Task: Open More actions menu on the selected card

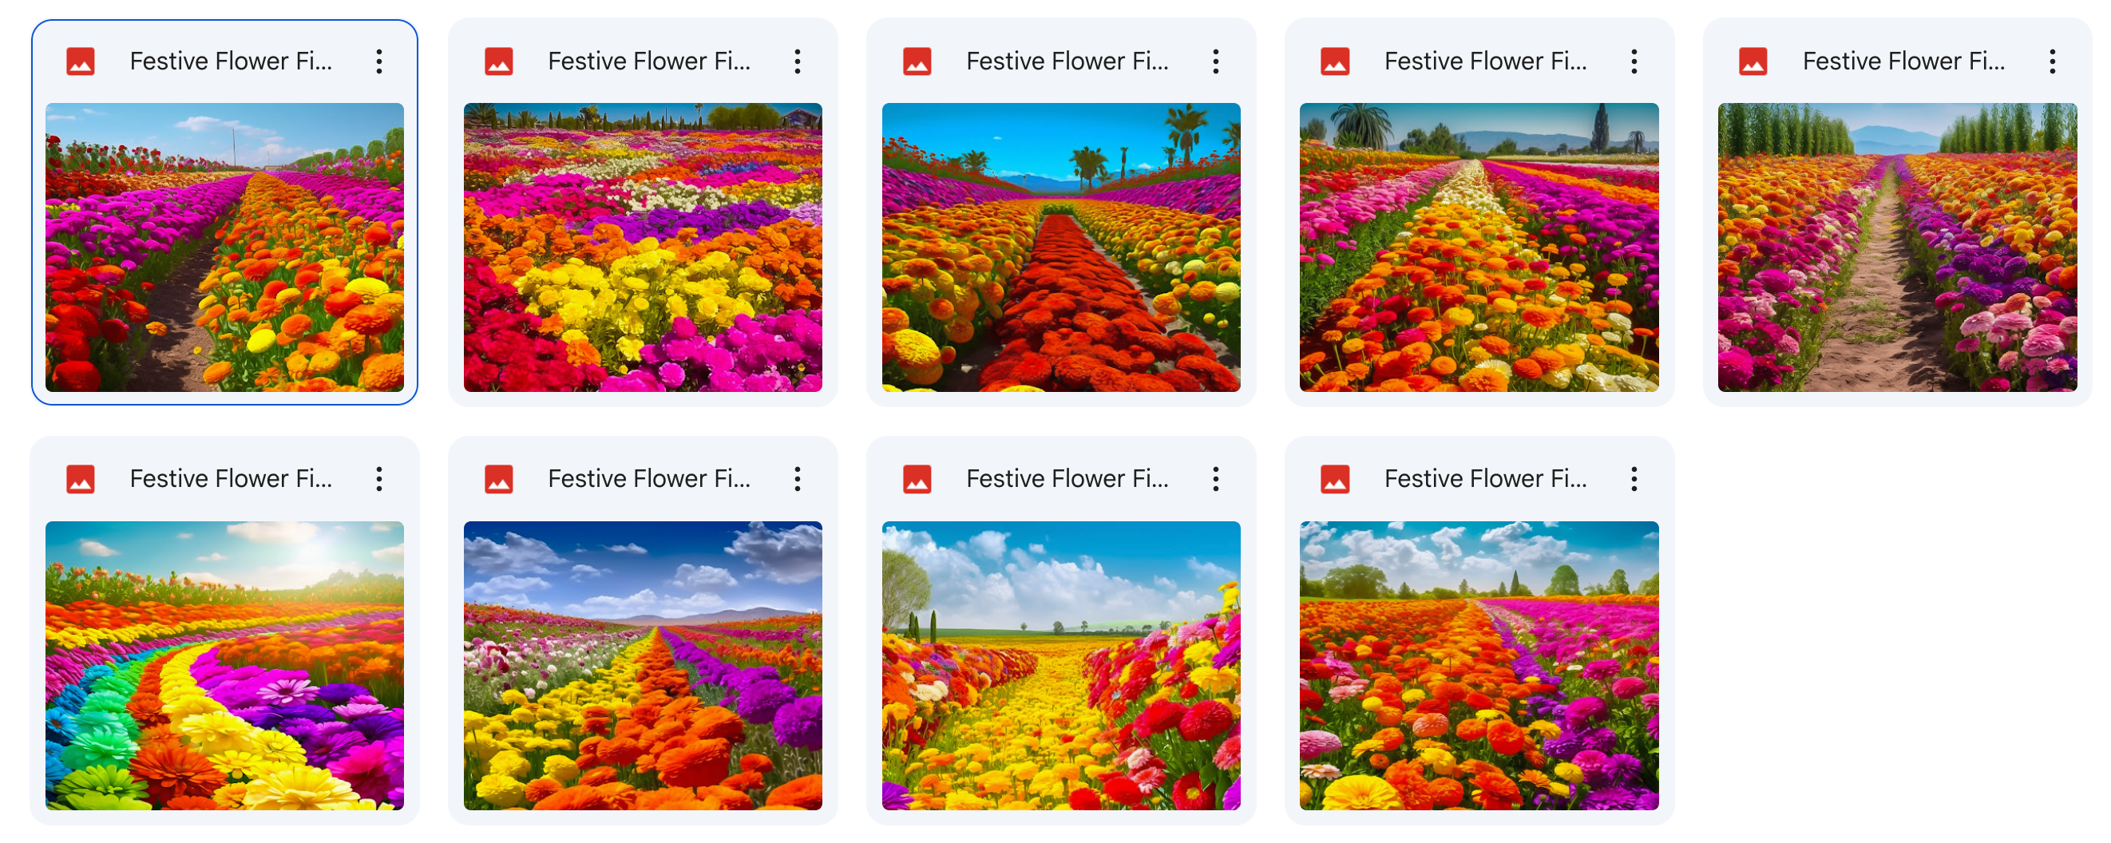Action: click(x=378, y=61)
